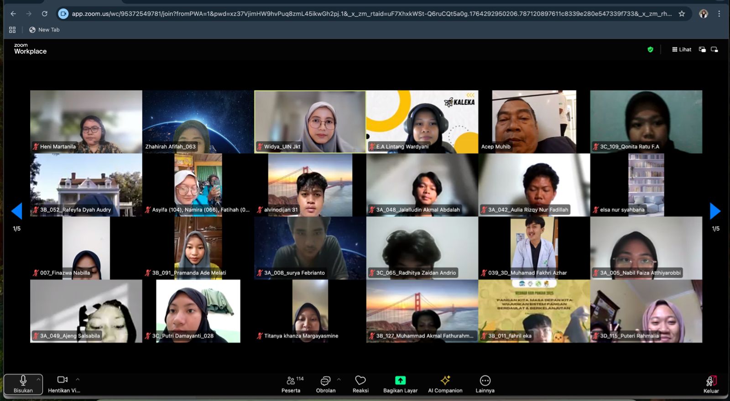This screenshot has height=401, width=730.
Task: Expand chat options arrow next to Obrolan
Action: pyautogui.click(x=339, y=379)
